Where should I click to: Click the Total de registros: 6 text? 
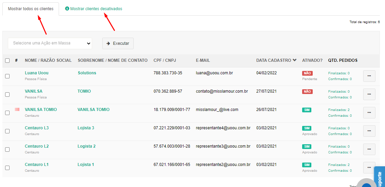[365, 22]
